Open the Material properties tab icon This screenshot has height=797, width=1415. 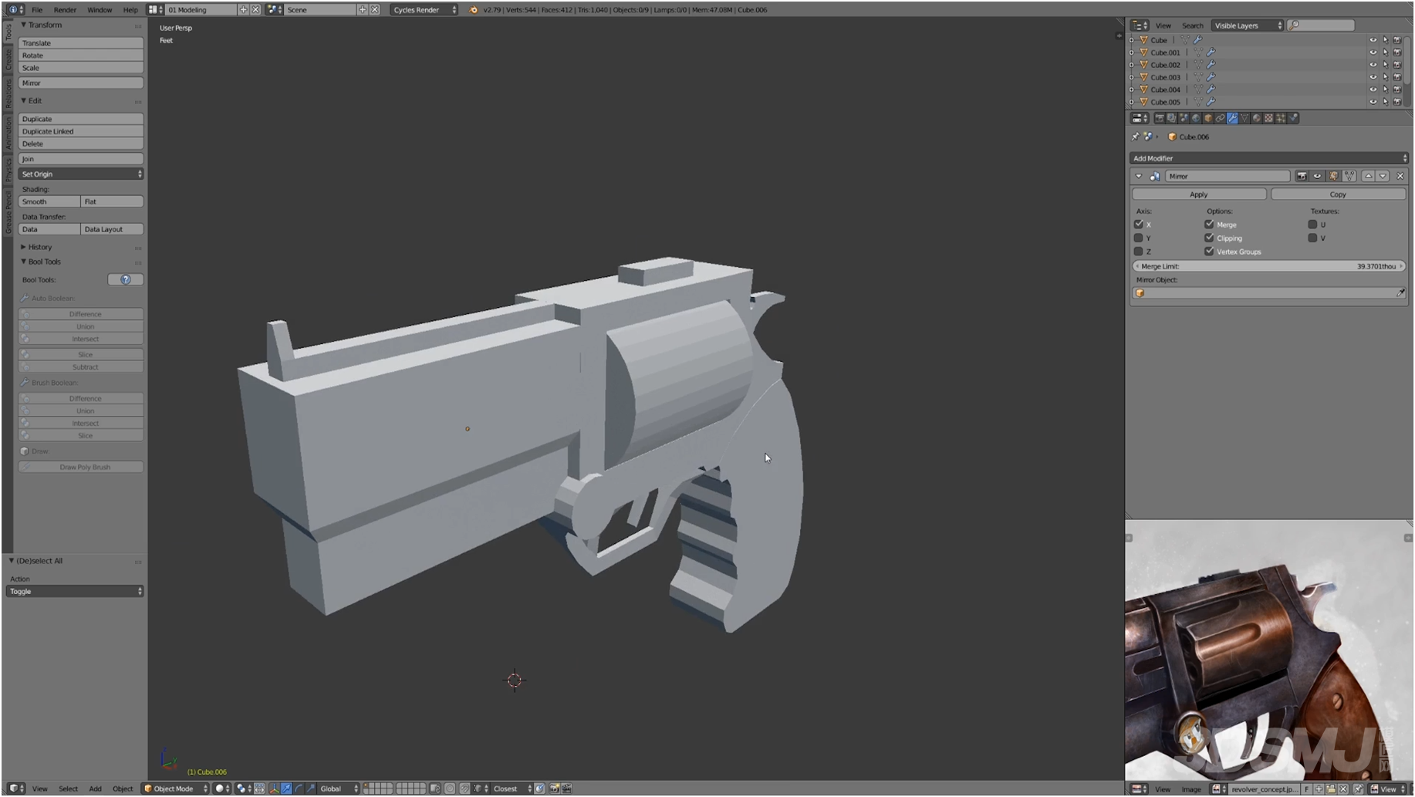[1257, 118]
